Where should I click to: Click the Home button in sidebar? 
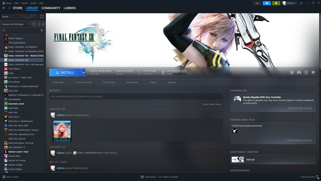[x=20, y=16]
